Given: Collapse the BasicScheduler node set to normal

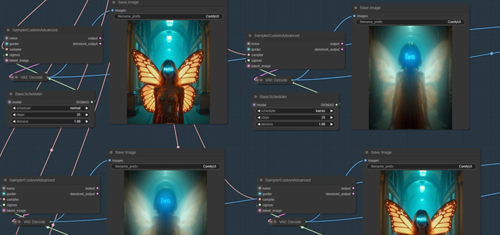Looking at the screenshot, I should (x=11, y=94).
